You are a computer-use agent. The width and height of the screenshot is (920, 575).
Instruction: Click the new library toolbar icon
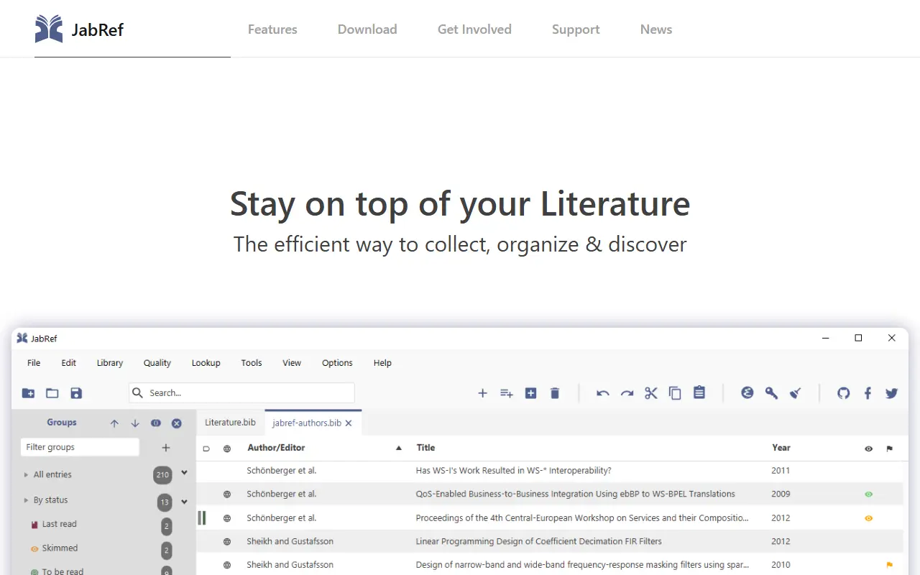tap(28, 393)
